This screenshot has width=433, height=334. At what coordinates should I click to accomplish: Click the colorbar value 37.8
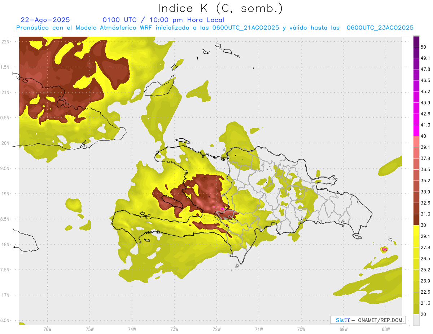point(425,158)
